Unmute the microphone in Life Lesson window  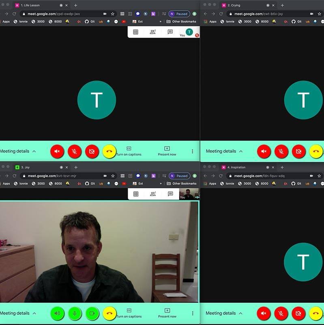(x=75, y=151)
